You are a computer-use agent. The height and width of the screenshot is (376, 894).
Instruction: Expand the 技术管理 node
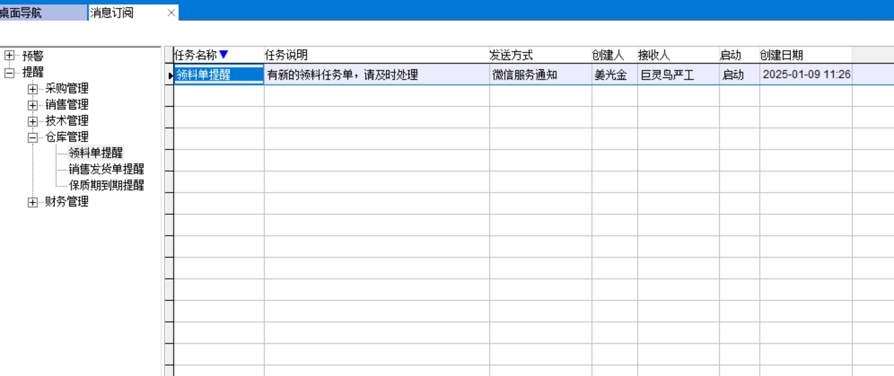(x=32, y=122)
